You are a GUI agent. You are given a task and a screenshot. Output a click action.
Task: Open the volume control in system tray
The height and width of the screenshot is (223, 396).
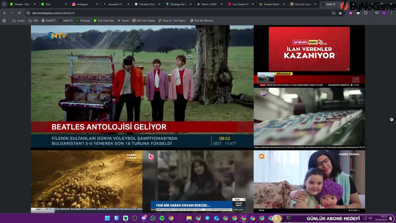(x=370, y=218)
